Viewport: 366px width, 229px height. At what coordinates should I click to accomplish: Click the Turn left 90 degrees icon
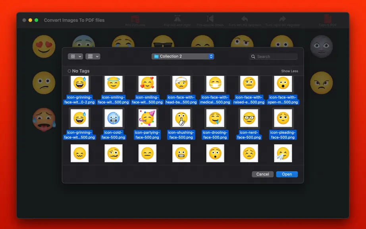pyautogui.click(x=245, y=19)
